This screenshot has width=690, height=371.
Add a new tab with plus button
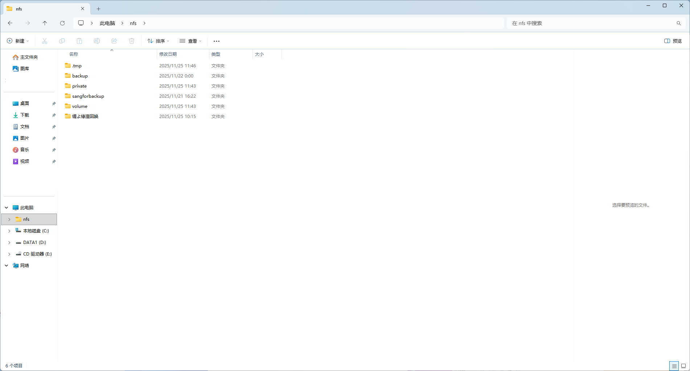(99, 9)
